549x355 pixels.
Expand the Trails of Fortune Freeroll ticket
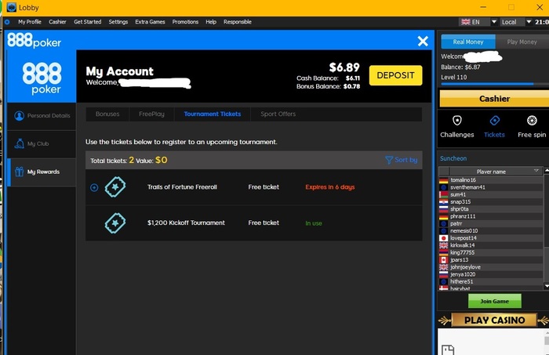pos(94,187)
